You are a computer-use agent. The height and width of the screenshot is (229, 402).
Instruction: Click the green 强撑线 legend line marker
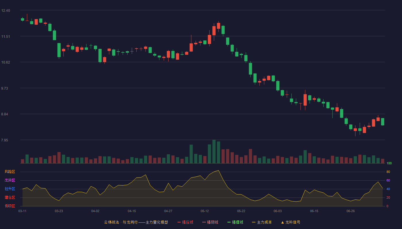click(x=229, y=222)
